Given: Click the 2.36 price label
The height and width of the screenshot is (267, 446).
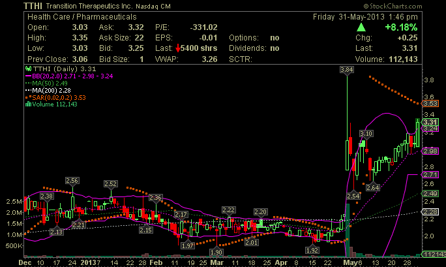Looking at the screenshot, I should [155, 197].
